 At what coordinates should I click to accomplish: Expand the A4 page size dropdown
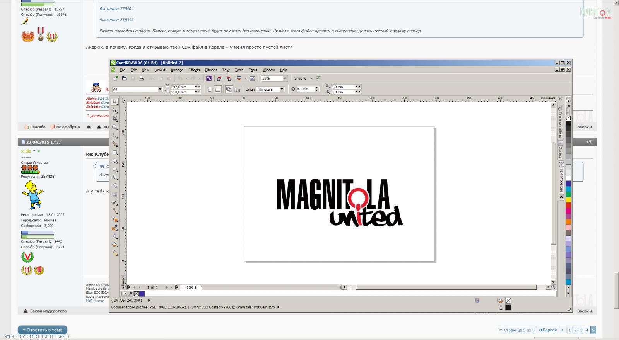(x=160, y=89)
